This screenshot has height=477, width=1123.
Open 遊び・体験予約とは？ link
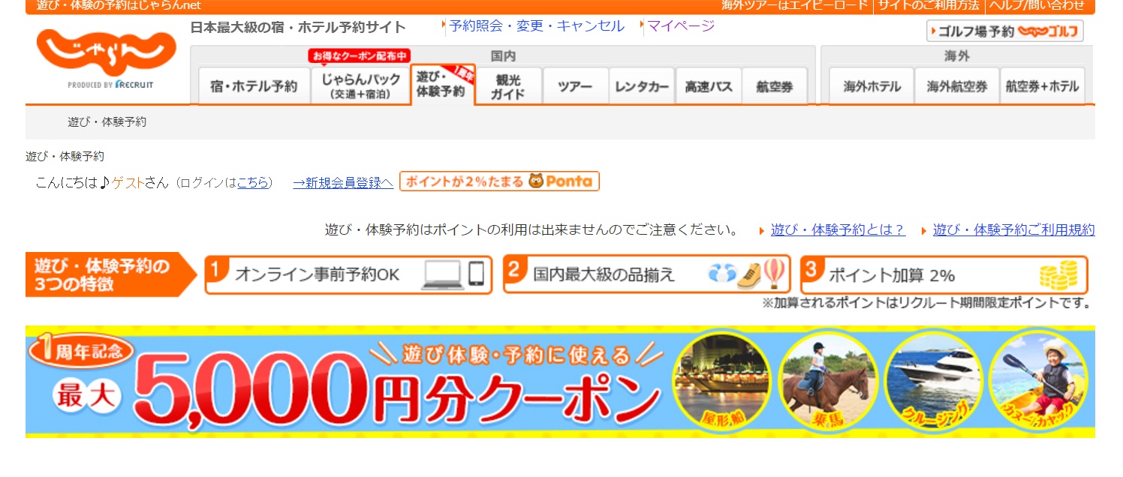tap(838, 229)
